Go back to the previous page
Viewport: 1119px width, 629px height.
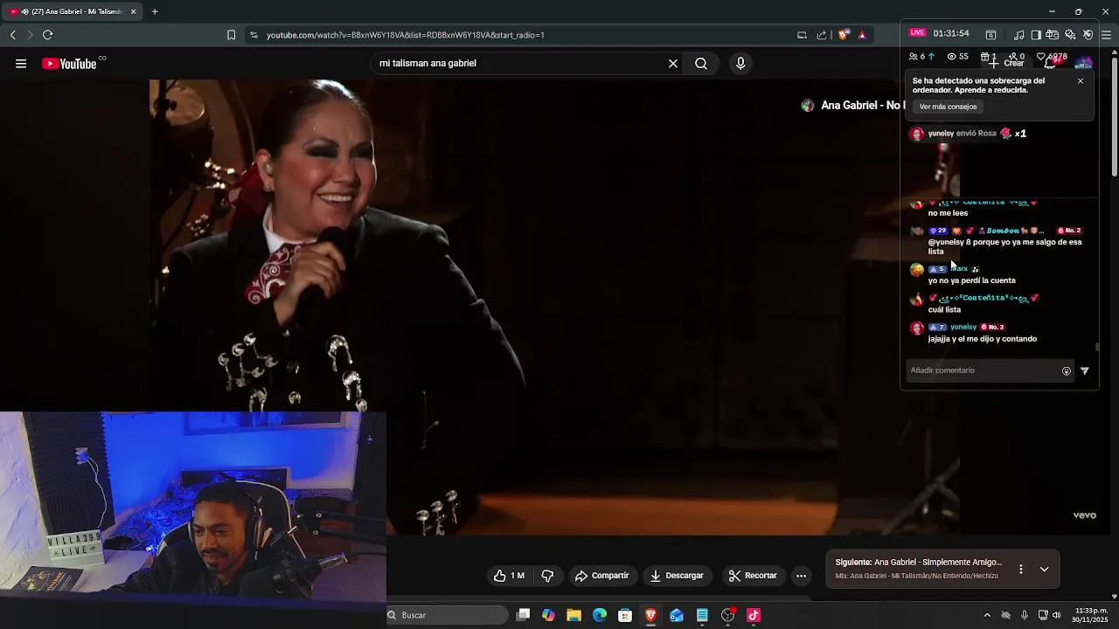(x=13, y=35)
